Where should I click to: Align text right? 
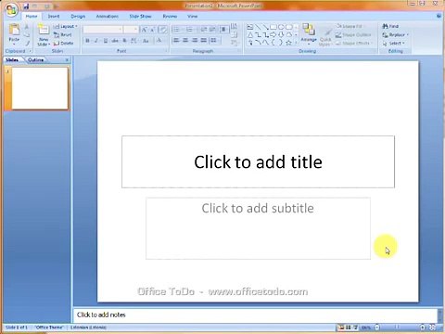[x=195, y=40]
